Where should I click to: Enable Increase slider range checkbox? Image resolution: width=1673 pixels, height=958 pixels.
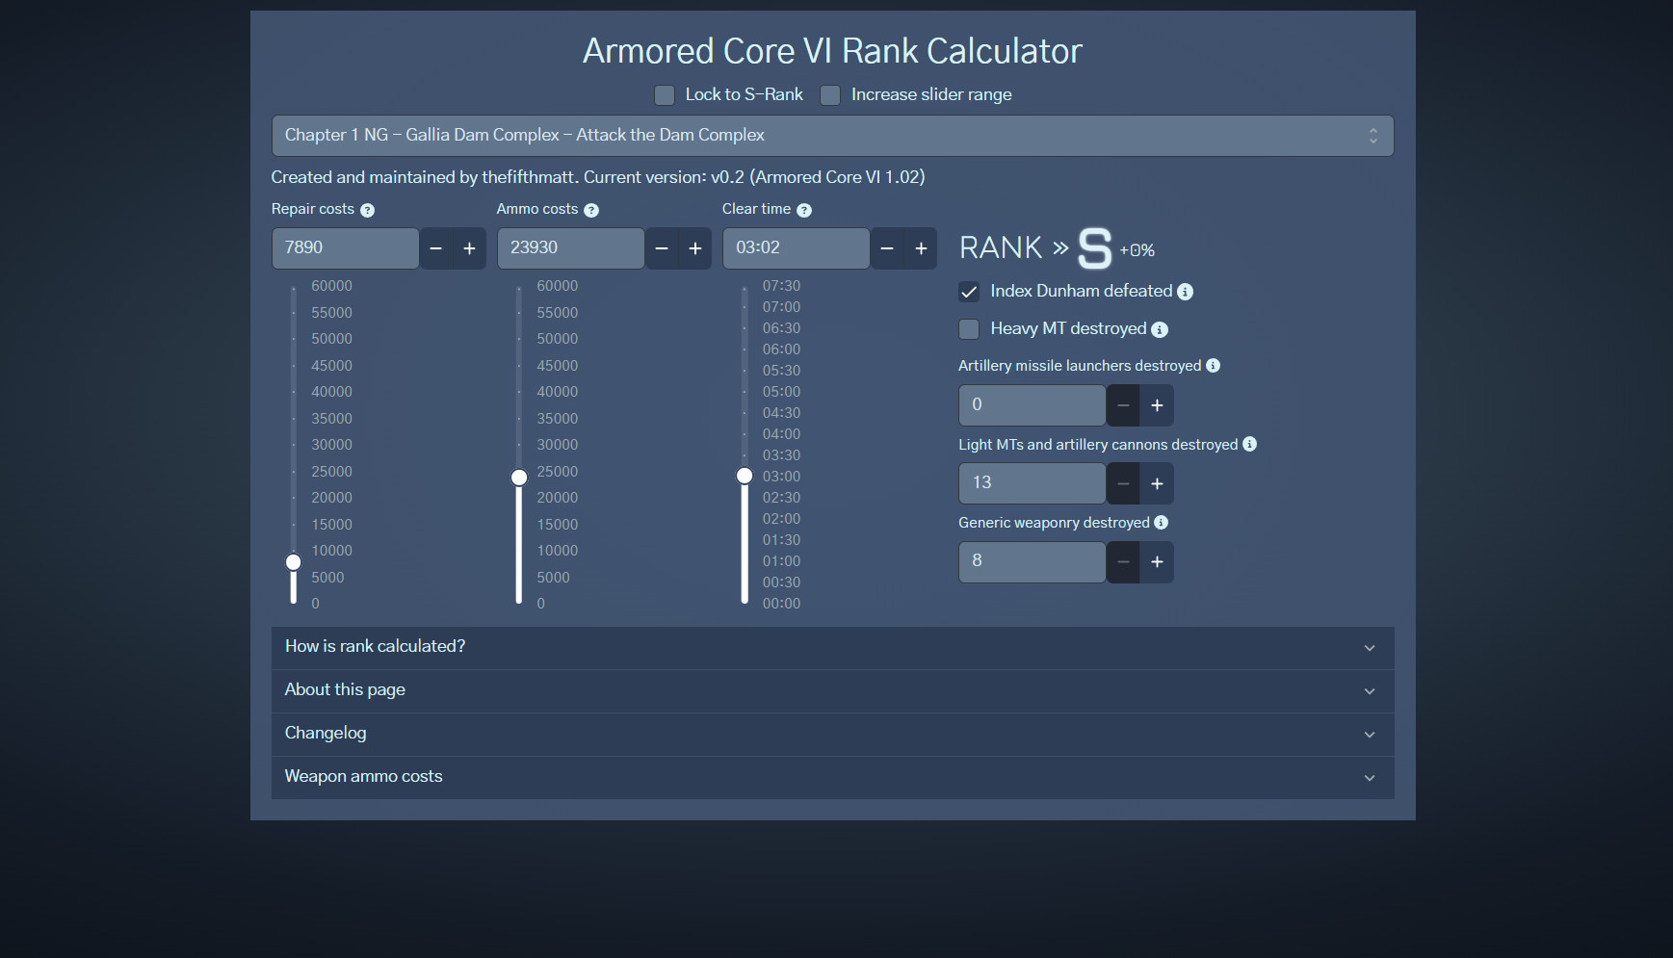[x=830, y=95]
